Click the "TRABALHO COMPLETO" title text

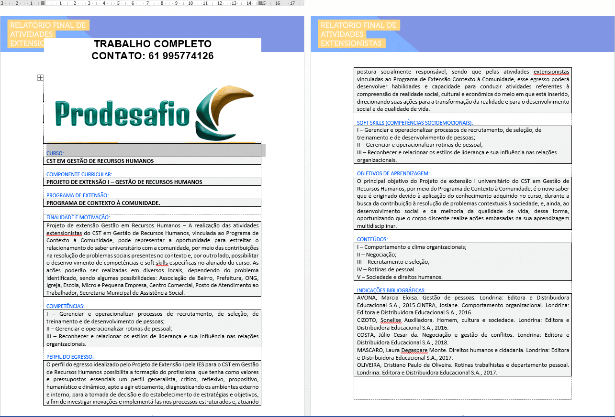tap(152, 44)
